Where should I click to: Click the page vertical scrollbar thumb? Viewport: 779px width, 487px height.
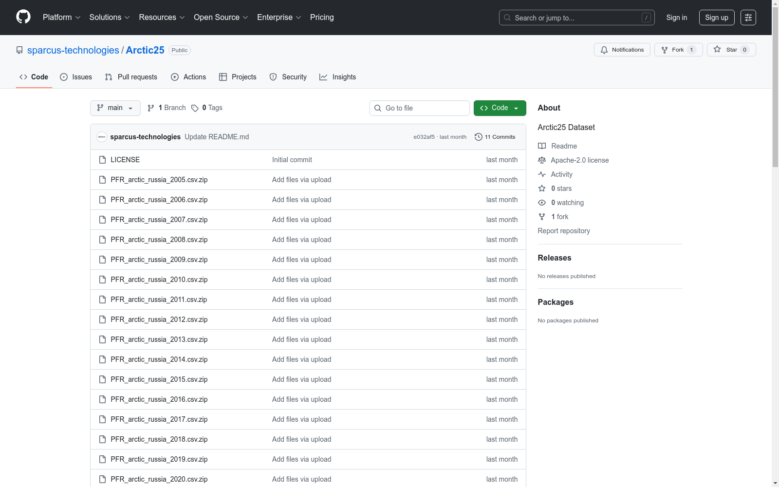[775, 88]
